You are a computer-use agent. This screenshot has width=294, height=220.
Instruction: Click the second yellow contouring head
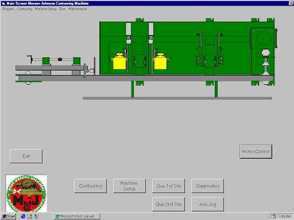(x=161, y=61)
